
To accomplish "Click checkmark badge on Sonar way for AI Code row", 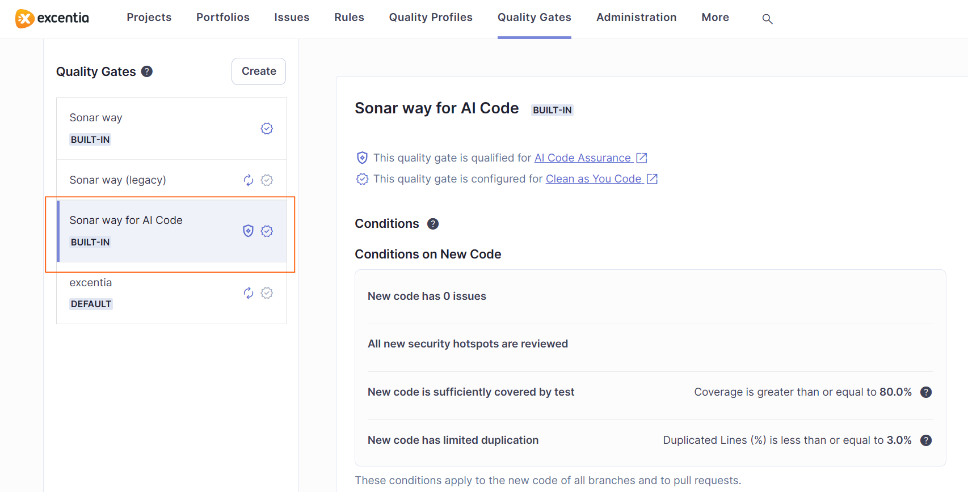I will [267, 231].
